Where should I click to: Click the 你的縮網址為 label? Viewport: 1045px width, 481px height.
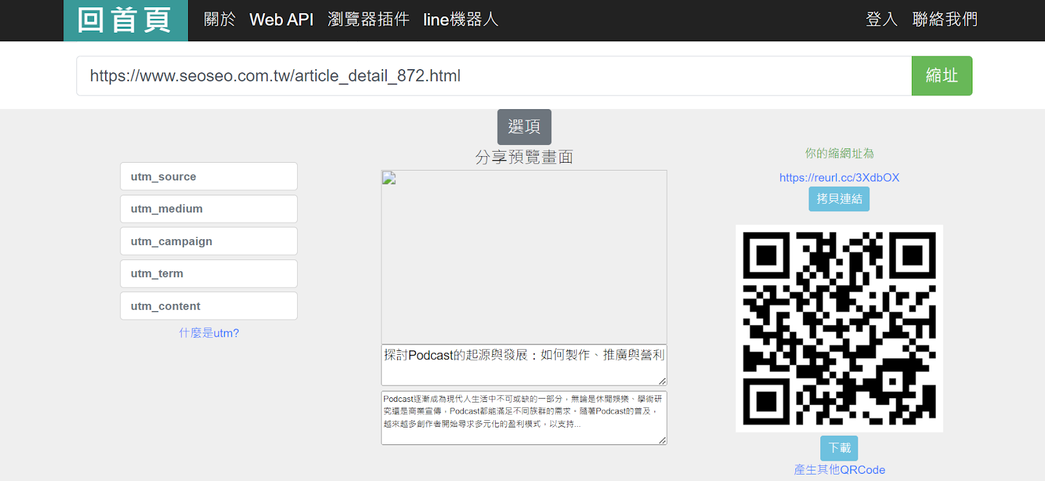click(839, 154)
